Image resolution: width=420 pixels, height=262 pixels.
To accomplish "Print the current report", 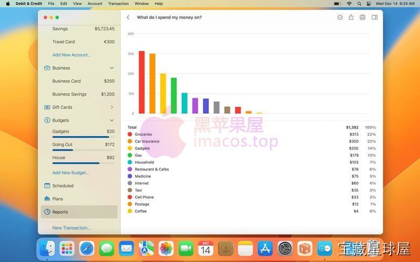I will (x=362, y=17).
